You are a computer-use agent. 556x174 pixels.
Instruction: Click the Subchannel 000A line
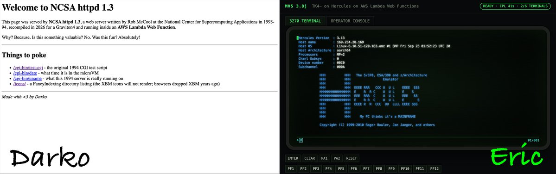pyautogui.click(x=322, y=67)
